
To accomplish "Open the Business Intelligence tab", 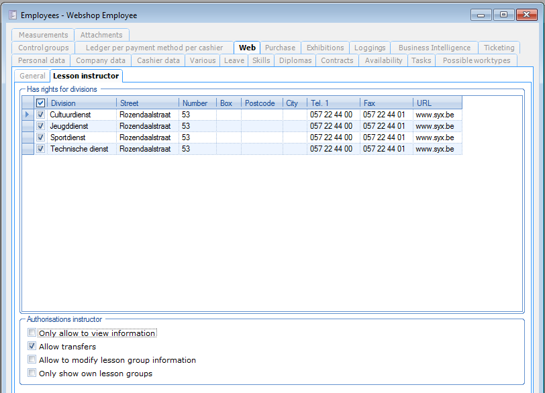I will click(x=434, y=48).
